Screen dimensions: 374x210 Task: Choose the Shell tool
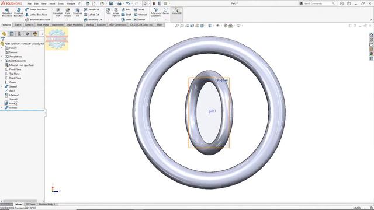tap(126, 19)
